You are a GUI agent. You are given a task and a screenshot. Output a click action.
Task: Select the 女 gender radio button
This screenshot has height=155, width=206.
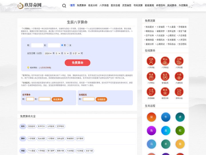(x=68, y=45)
